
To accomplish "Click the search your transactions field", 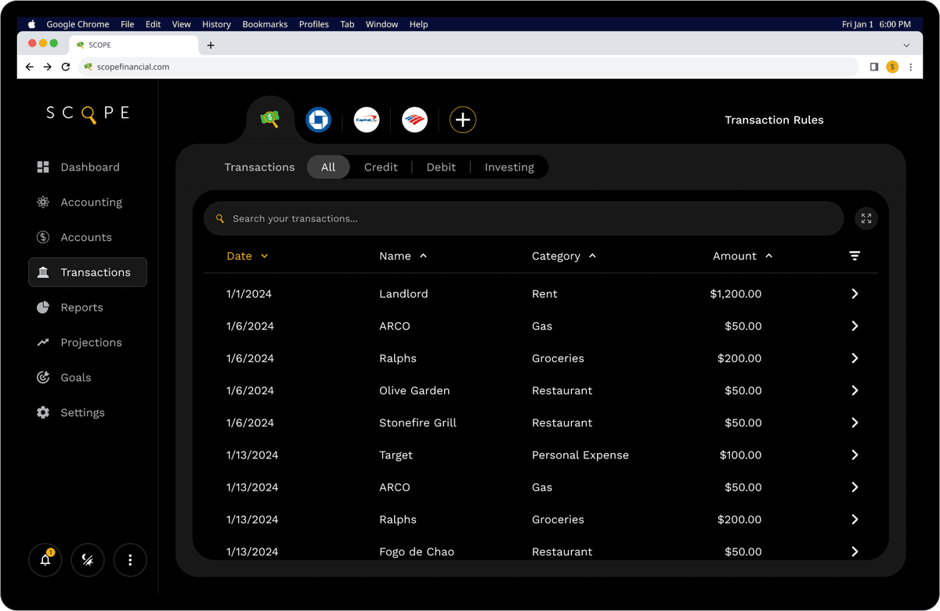I will point(523,219).
